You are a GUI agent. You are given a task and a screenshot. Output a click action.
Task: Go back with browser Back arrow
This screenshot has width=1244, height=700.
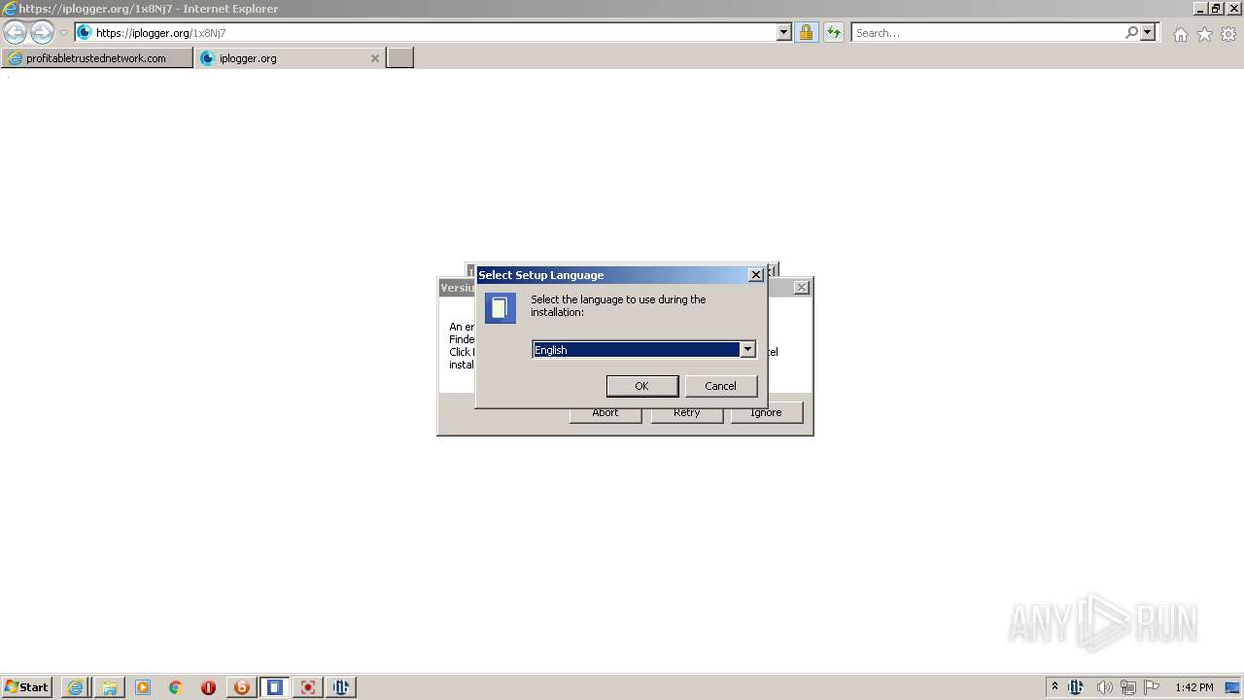[15, 32]
